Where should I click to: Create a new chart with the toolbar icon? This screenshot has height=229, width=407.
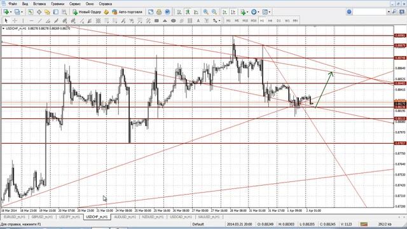coord(6,12)
